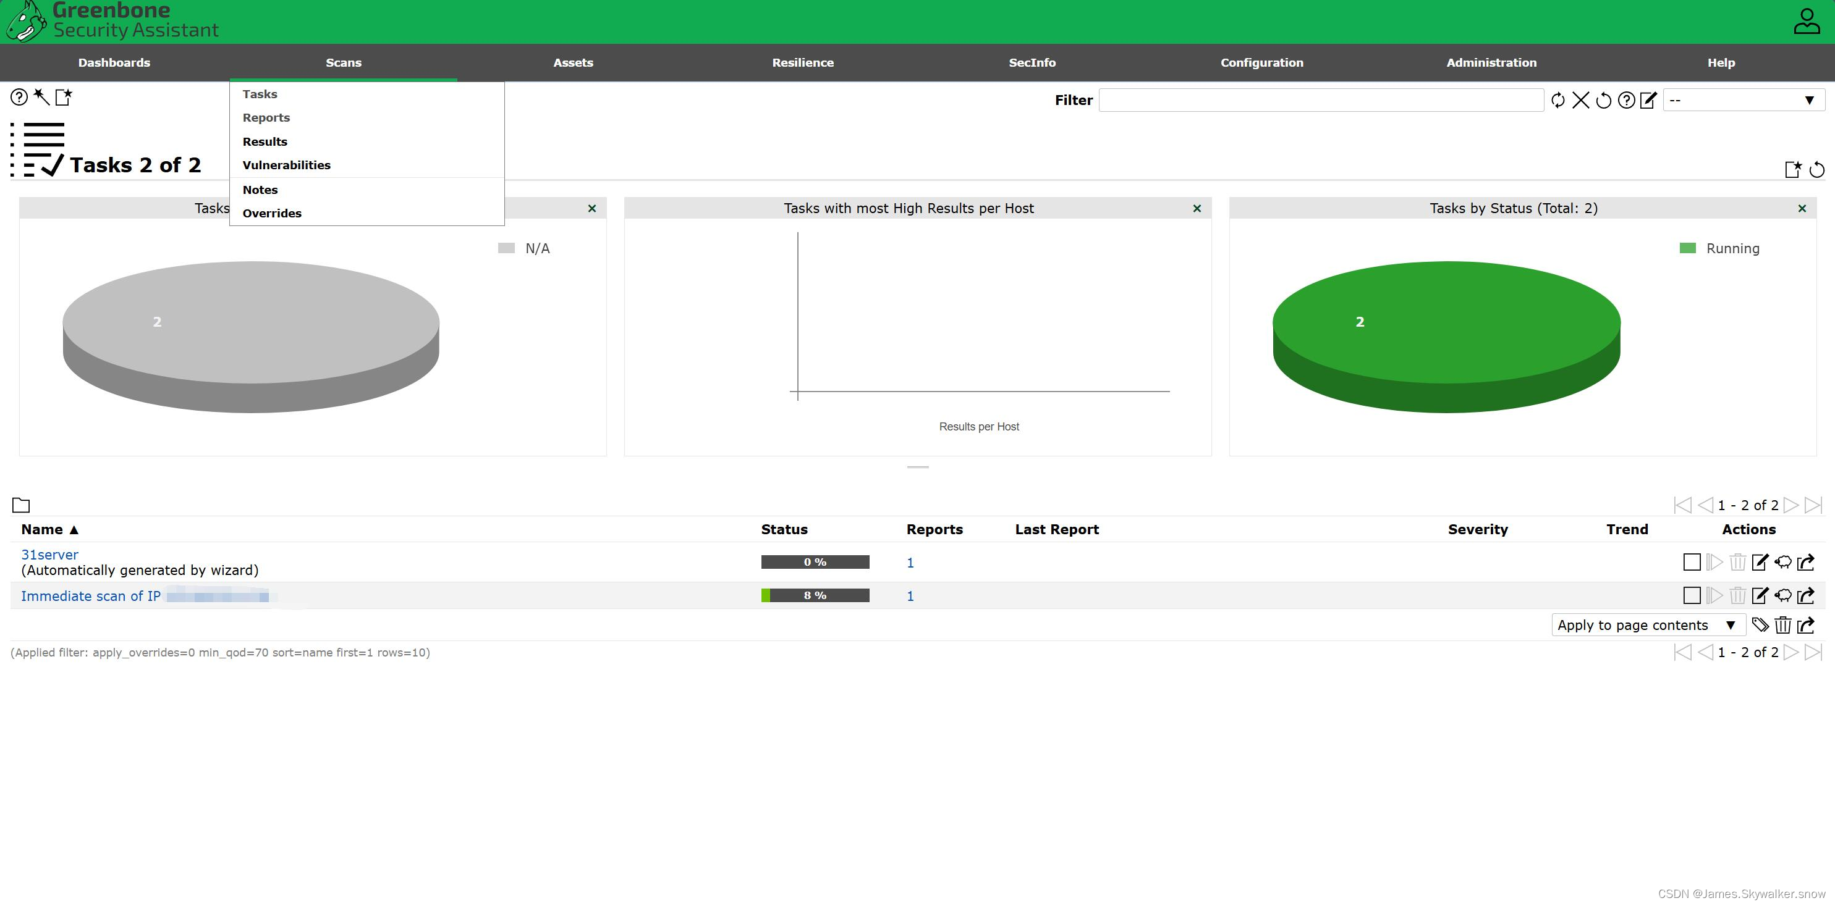
Task: Open the Configuration menu
Action: [1261, 62]
